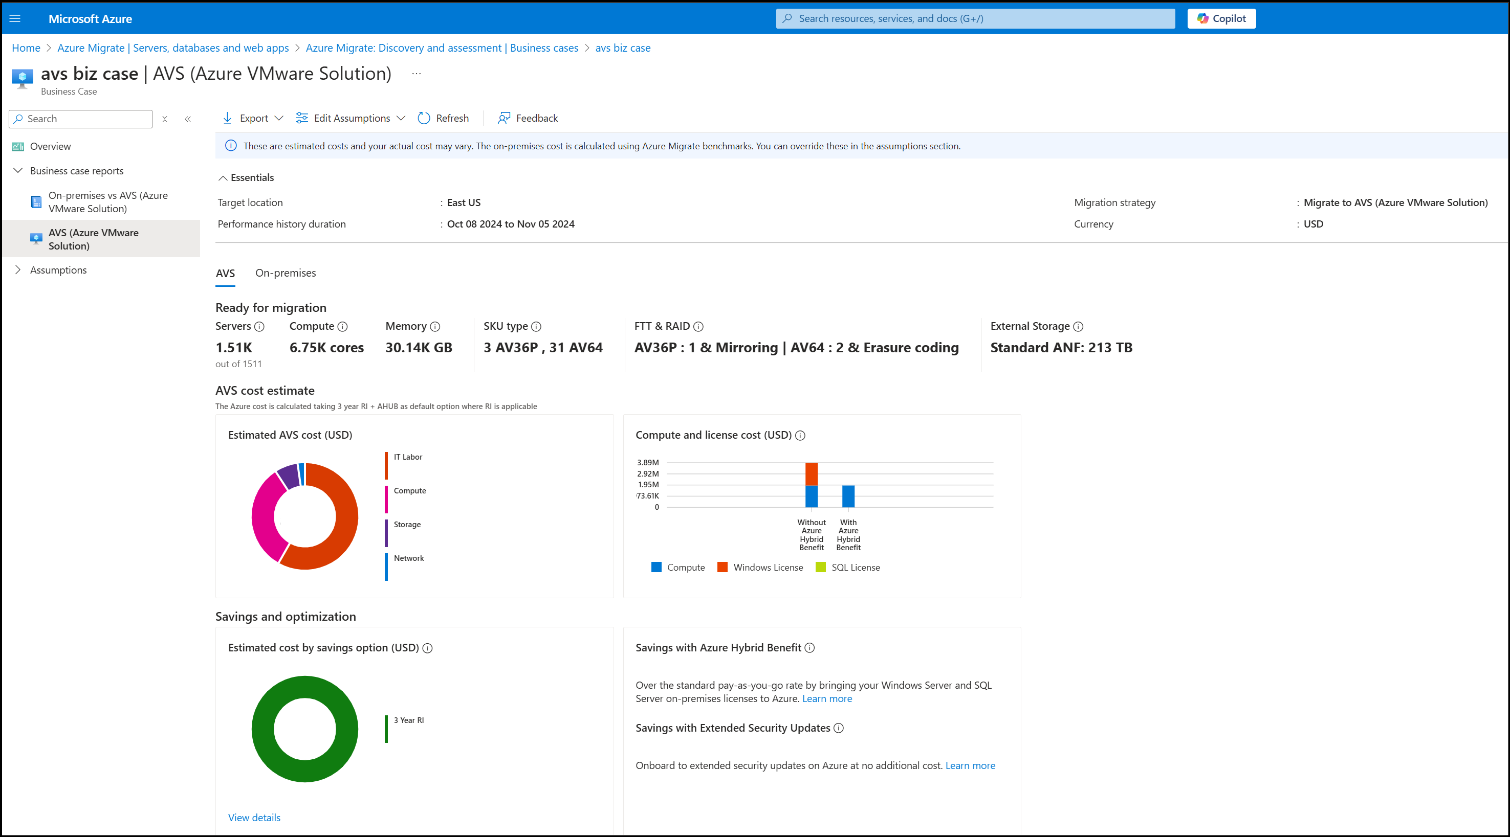Click the Copilot icon in top-right corner

coord(1222,18)
